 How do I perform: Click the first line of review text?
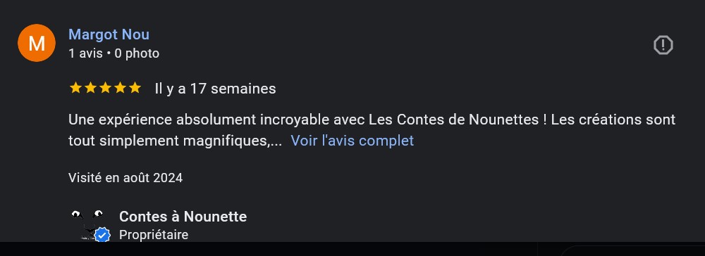(372, 120)
